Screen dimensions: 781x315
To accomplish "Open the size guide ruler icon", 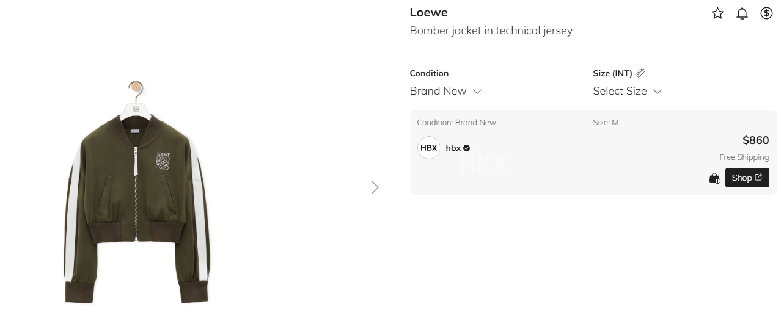I will coord(640,73).
